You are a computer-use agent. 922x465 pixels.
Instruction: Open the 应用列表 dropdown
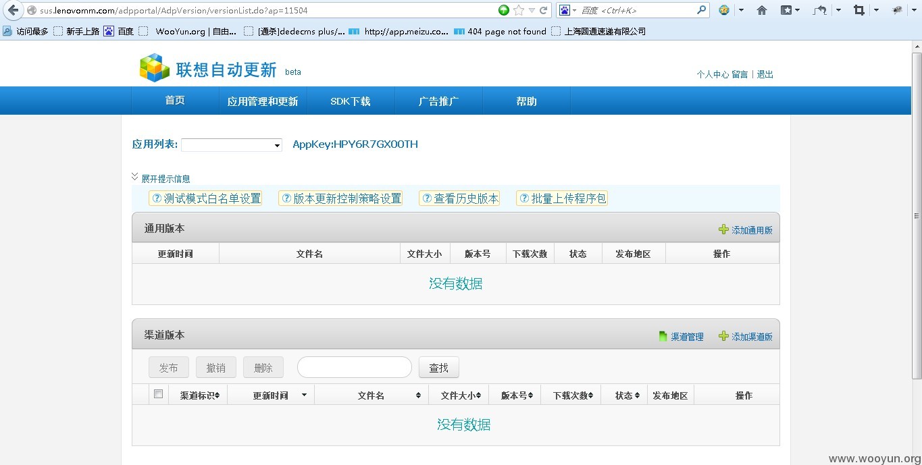pos(232,145)
